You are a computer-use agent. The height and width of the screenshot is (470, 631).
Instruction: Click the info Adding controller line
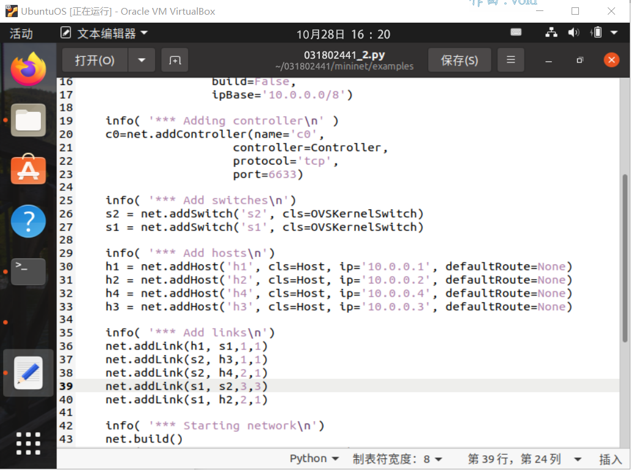pos(222,121)
